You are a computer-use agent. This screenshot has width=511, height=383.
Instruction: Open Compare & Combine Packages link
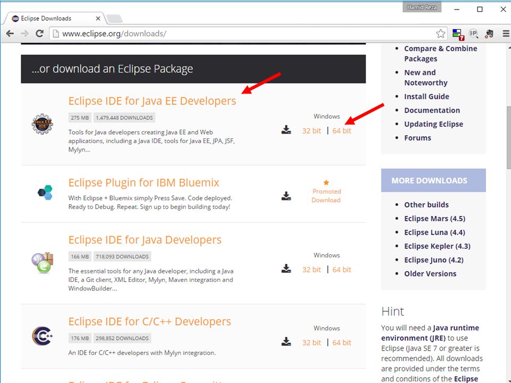click(441, 53)
